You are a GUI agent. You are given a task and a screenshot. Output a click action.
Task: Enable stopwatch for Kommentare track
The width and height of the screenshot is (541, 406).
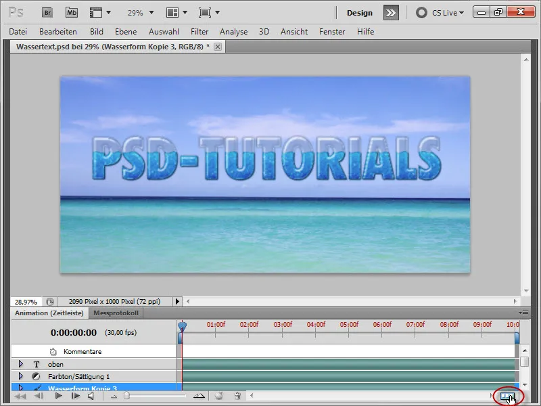(53, 352)
